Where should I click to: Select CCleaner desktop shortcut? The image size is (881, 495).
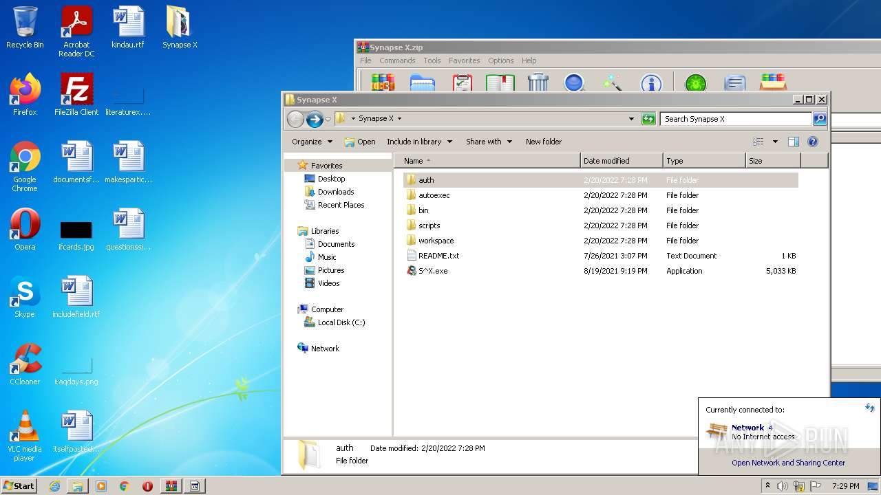coord(25,364)
